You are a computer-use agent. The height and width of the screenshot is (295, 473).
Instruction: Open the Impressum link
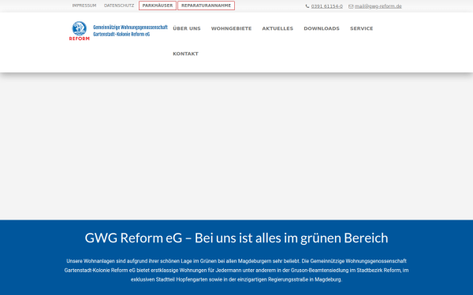84,6
